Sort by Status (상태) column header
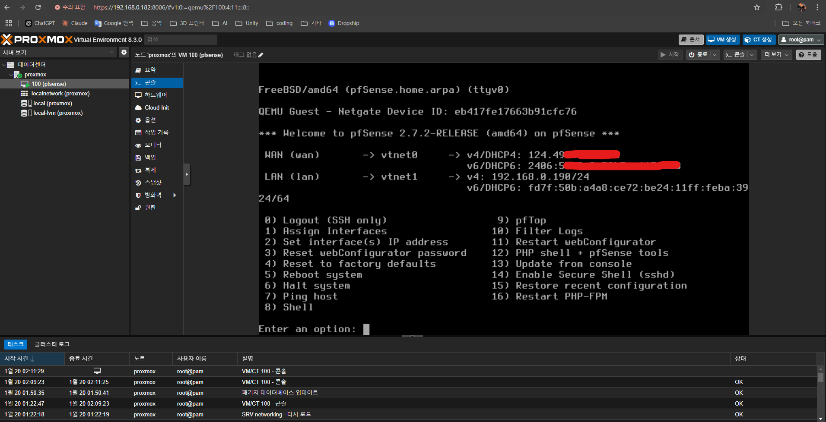 pos(773,359)
